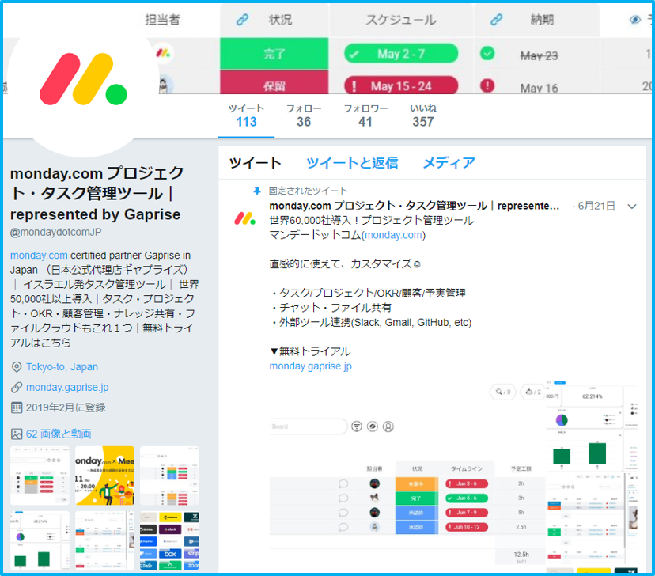This screenshot has width=655, height=576.
Task: Click the red May 15 - 24 schedule bar
Action: point(401,86)
